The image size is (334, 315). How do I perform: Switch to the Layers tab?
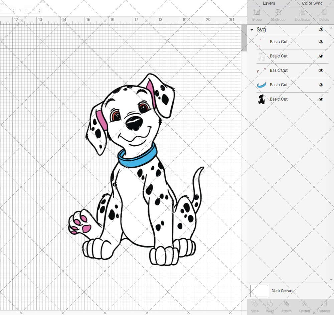[269, 3]
